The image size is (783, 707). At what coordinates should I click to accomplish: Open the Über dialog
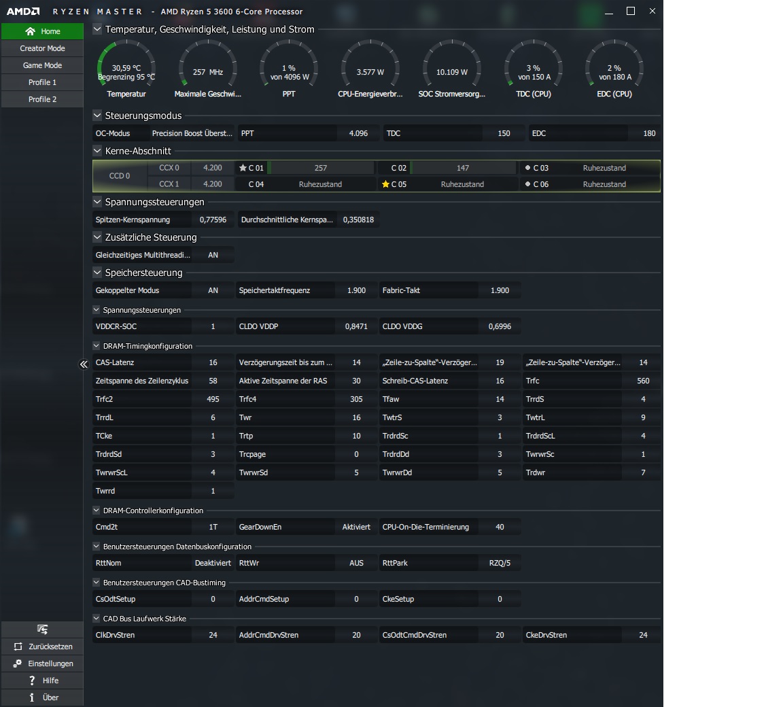coord(42,697)
